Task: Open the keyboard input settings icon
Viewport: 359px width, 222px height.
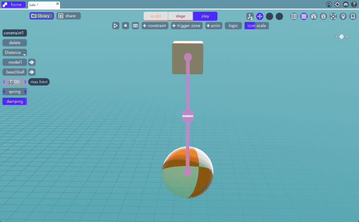Action: pyautogui.click(x=135, y=26)
